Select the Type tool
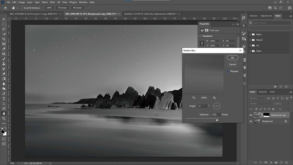 coord(4,99)
